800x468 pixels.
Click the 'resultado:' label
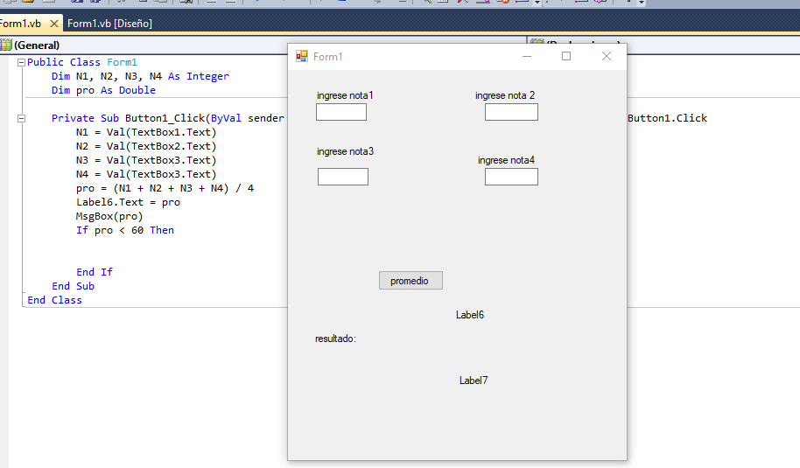(x=336, y=339)
